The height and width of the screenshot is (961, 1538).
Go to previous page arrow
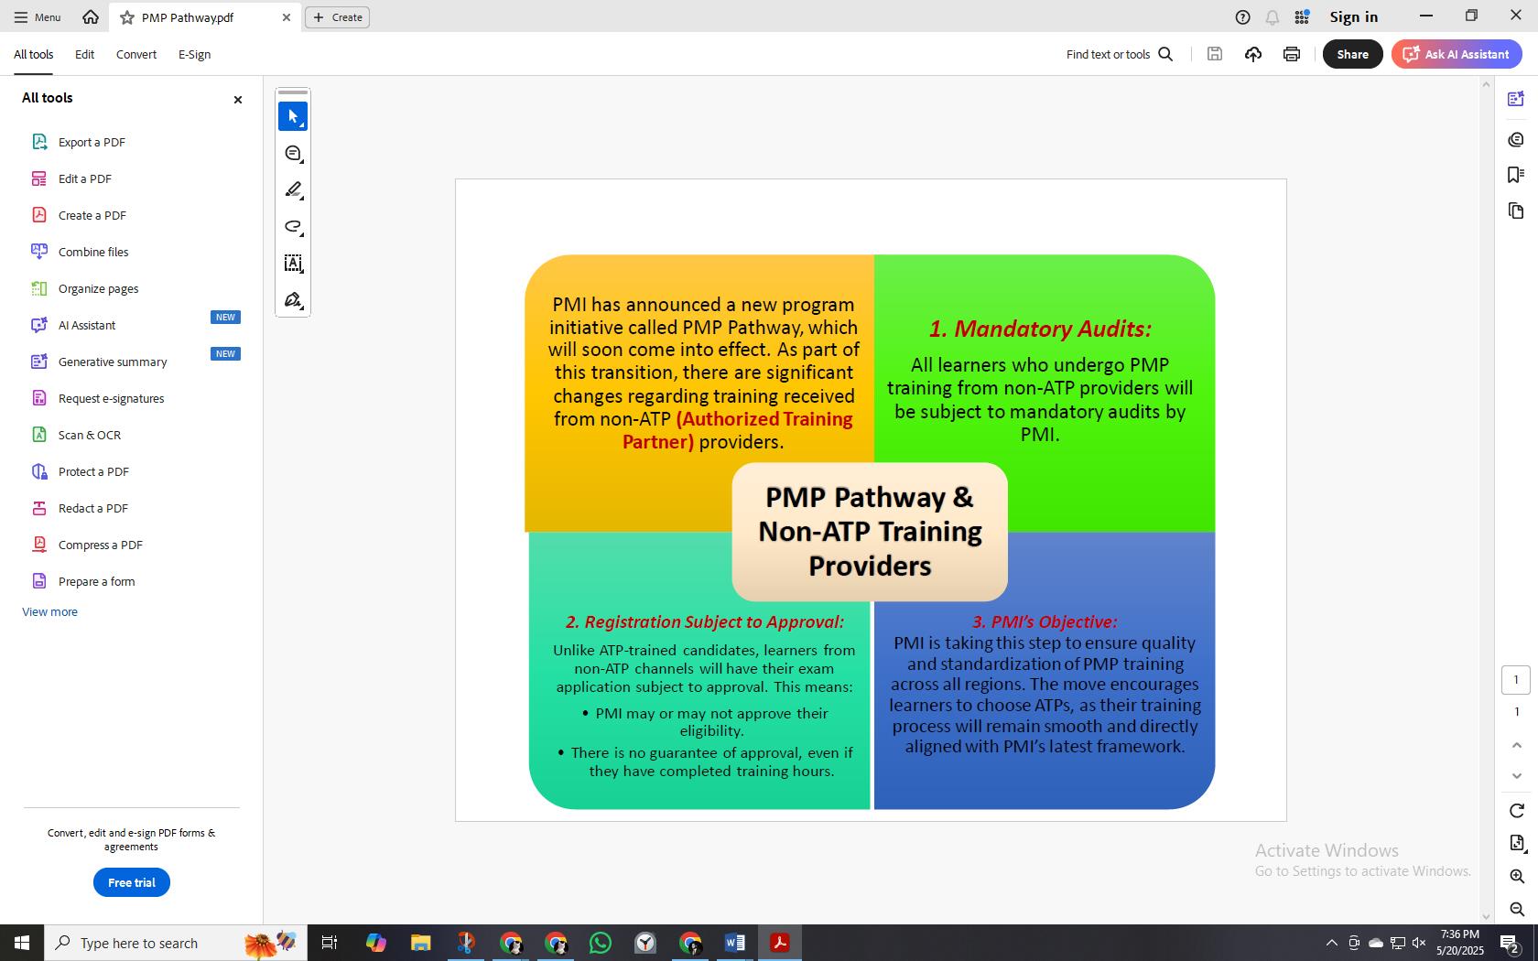[1516, 745]
